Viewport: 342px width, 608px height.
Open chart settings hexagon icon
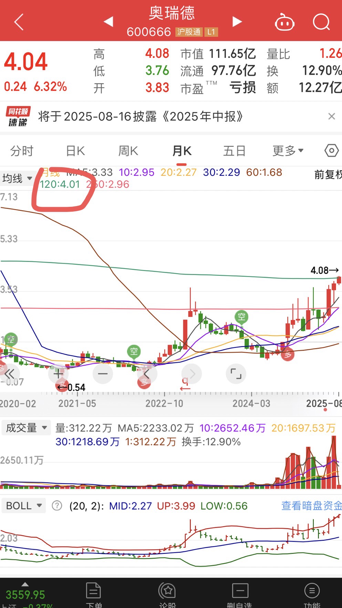[x=332, y=151]
